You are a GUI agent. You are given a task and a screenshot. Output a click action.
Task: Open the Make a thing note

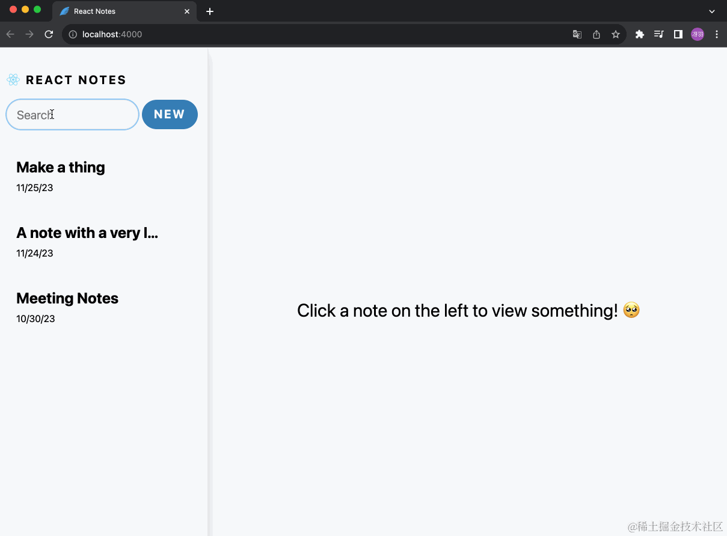click(60, 167)
